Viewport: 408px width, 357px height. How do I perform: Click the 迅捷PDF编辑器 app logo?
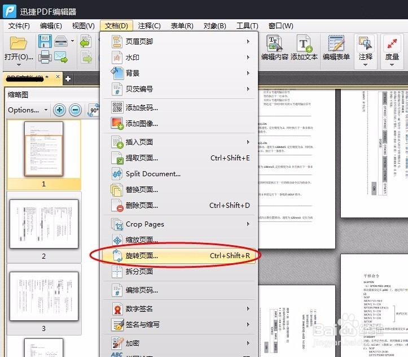[x=10, y=11]
